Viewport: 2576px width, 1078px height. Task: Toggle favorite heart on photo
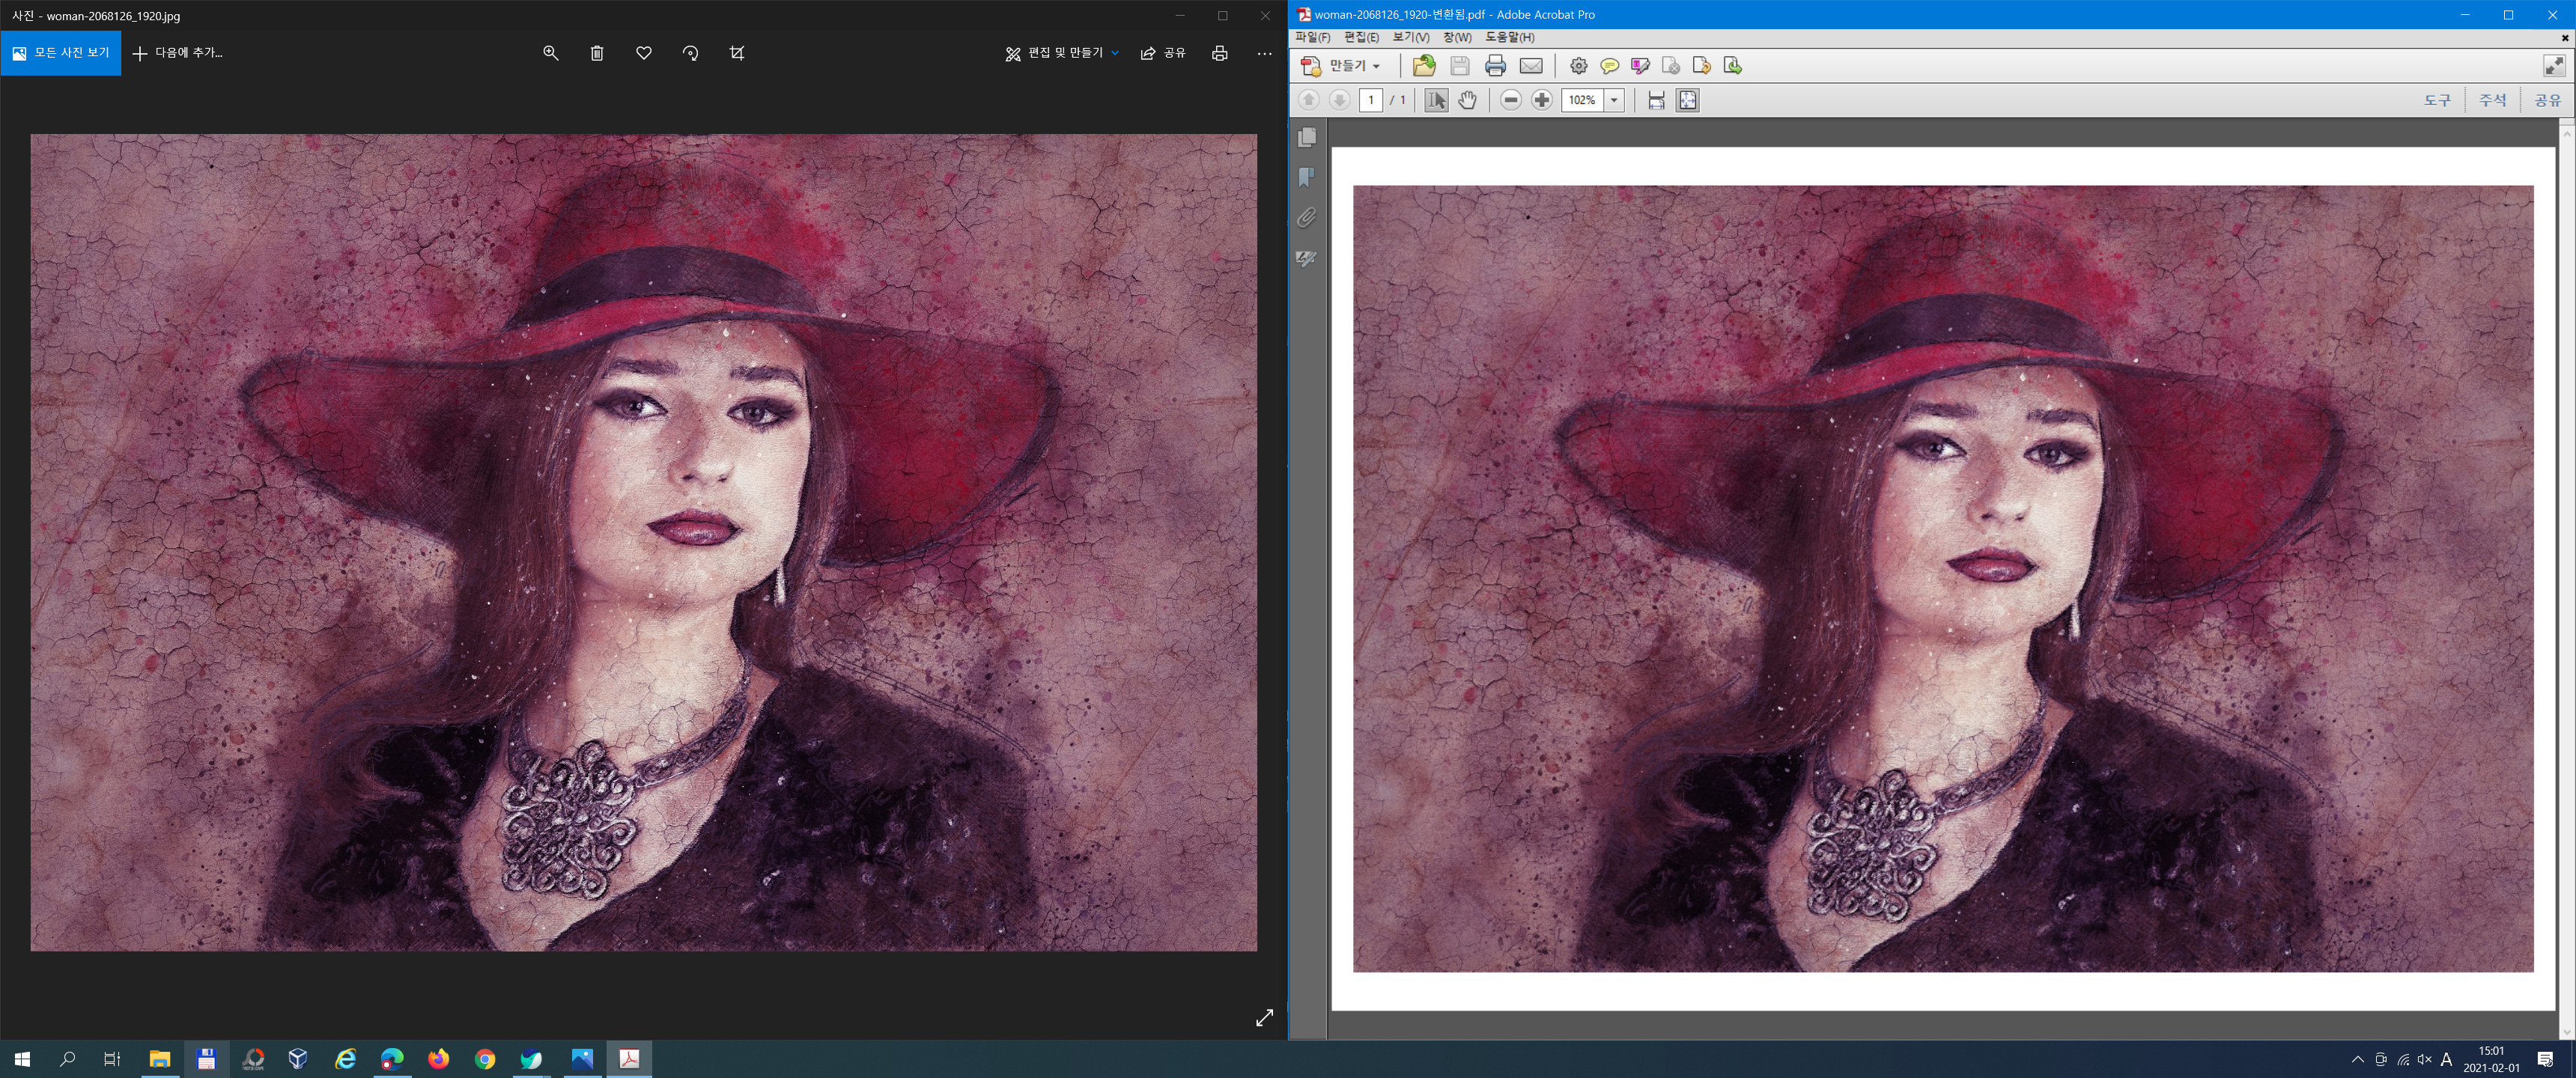point(644,53)
